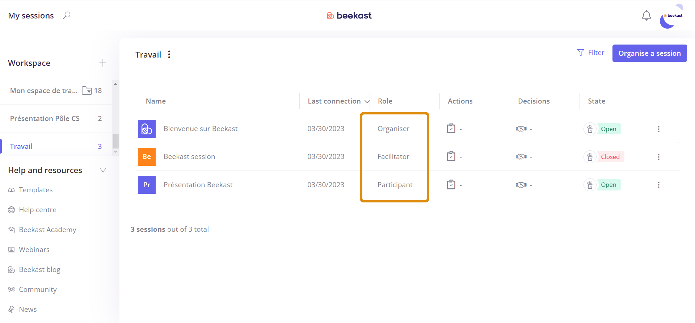The image size is (695, 323).
Task: Open the Travail workspace options menu
Action: pos(169,54)
